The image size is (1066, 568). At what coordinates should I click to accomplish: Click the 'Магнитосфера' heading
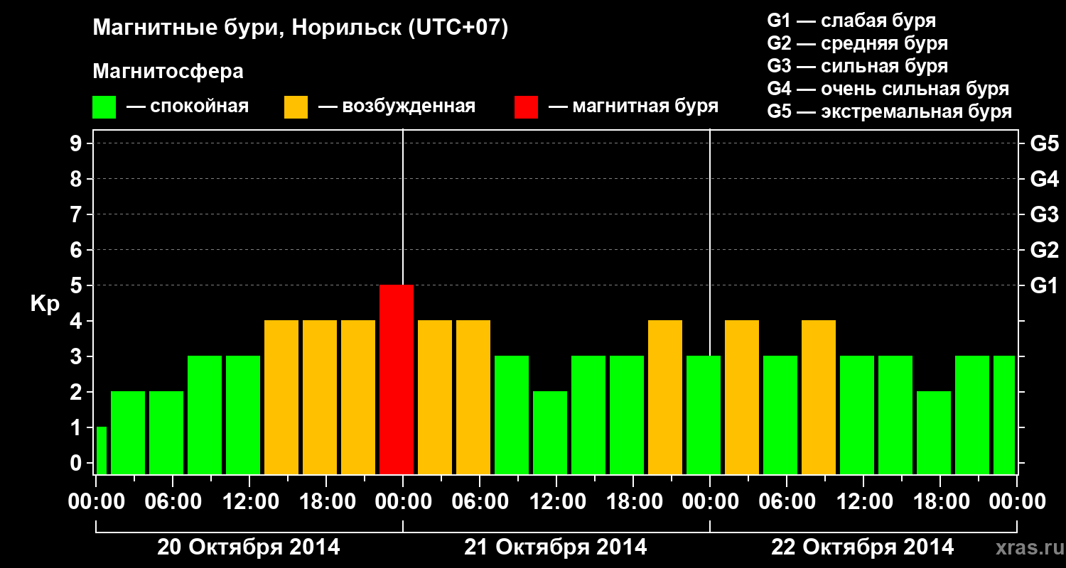(168, 72)
